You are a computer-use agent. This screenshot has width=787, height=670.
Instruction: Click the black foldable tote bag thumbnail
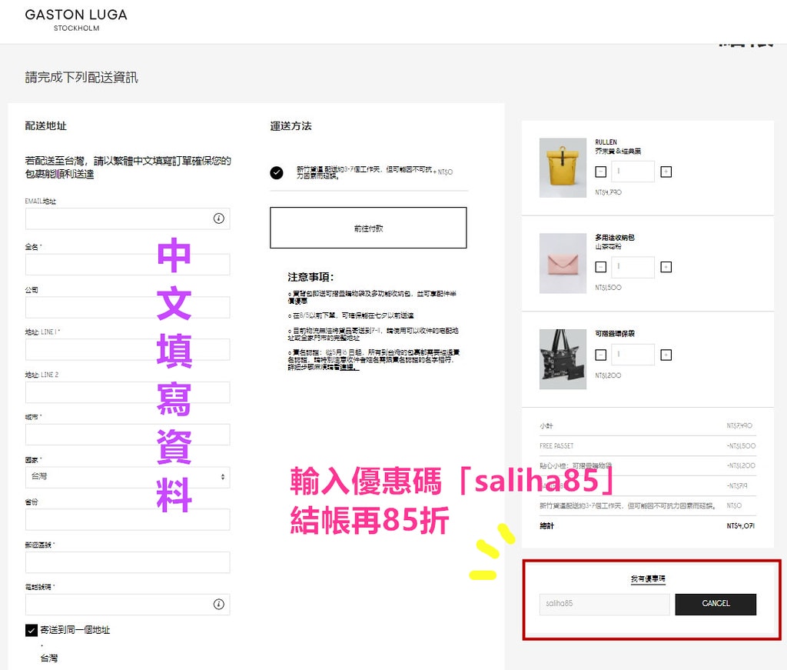[x=563, y=359]
